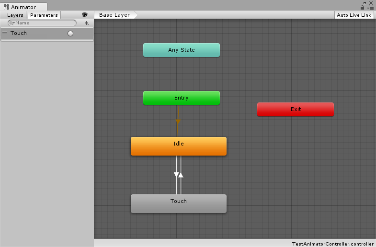Select the Any State node
The width and height of the screenshot is (376, 247).
(x=181, y=50)
